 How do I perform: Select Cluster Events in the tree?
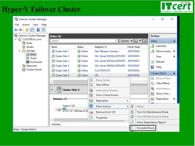coord(34,70)
